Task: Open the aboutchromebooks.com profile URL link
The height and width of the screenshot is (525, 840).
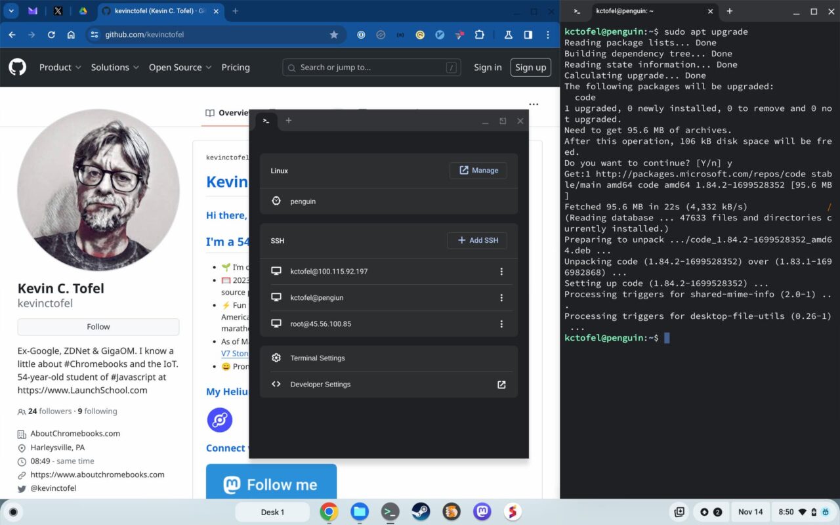Action: click(x=97, y=474)
